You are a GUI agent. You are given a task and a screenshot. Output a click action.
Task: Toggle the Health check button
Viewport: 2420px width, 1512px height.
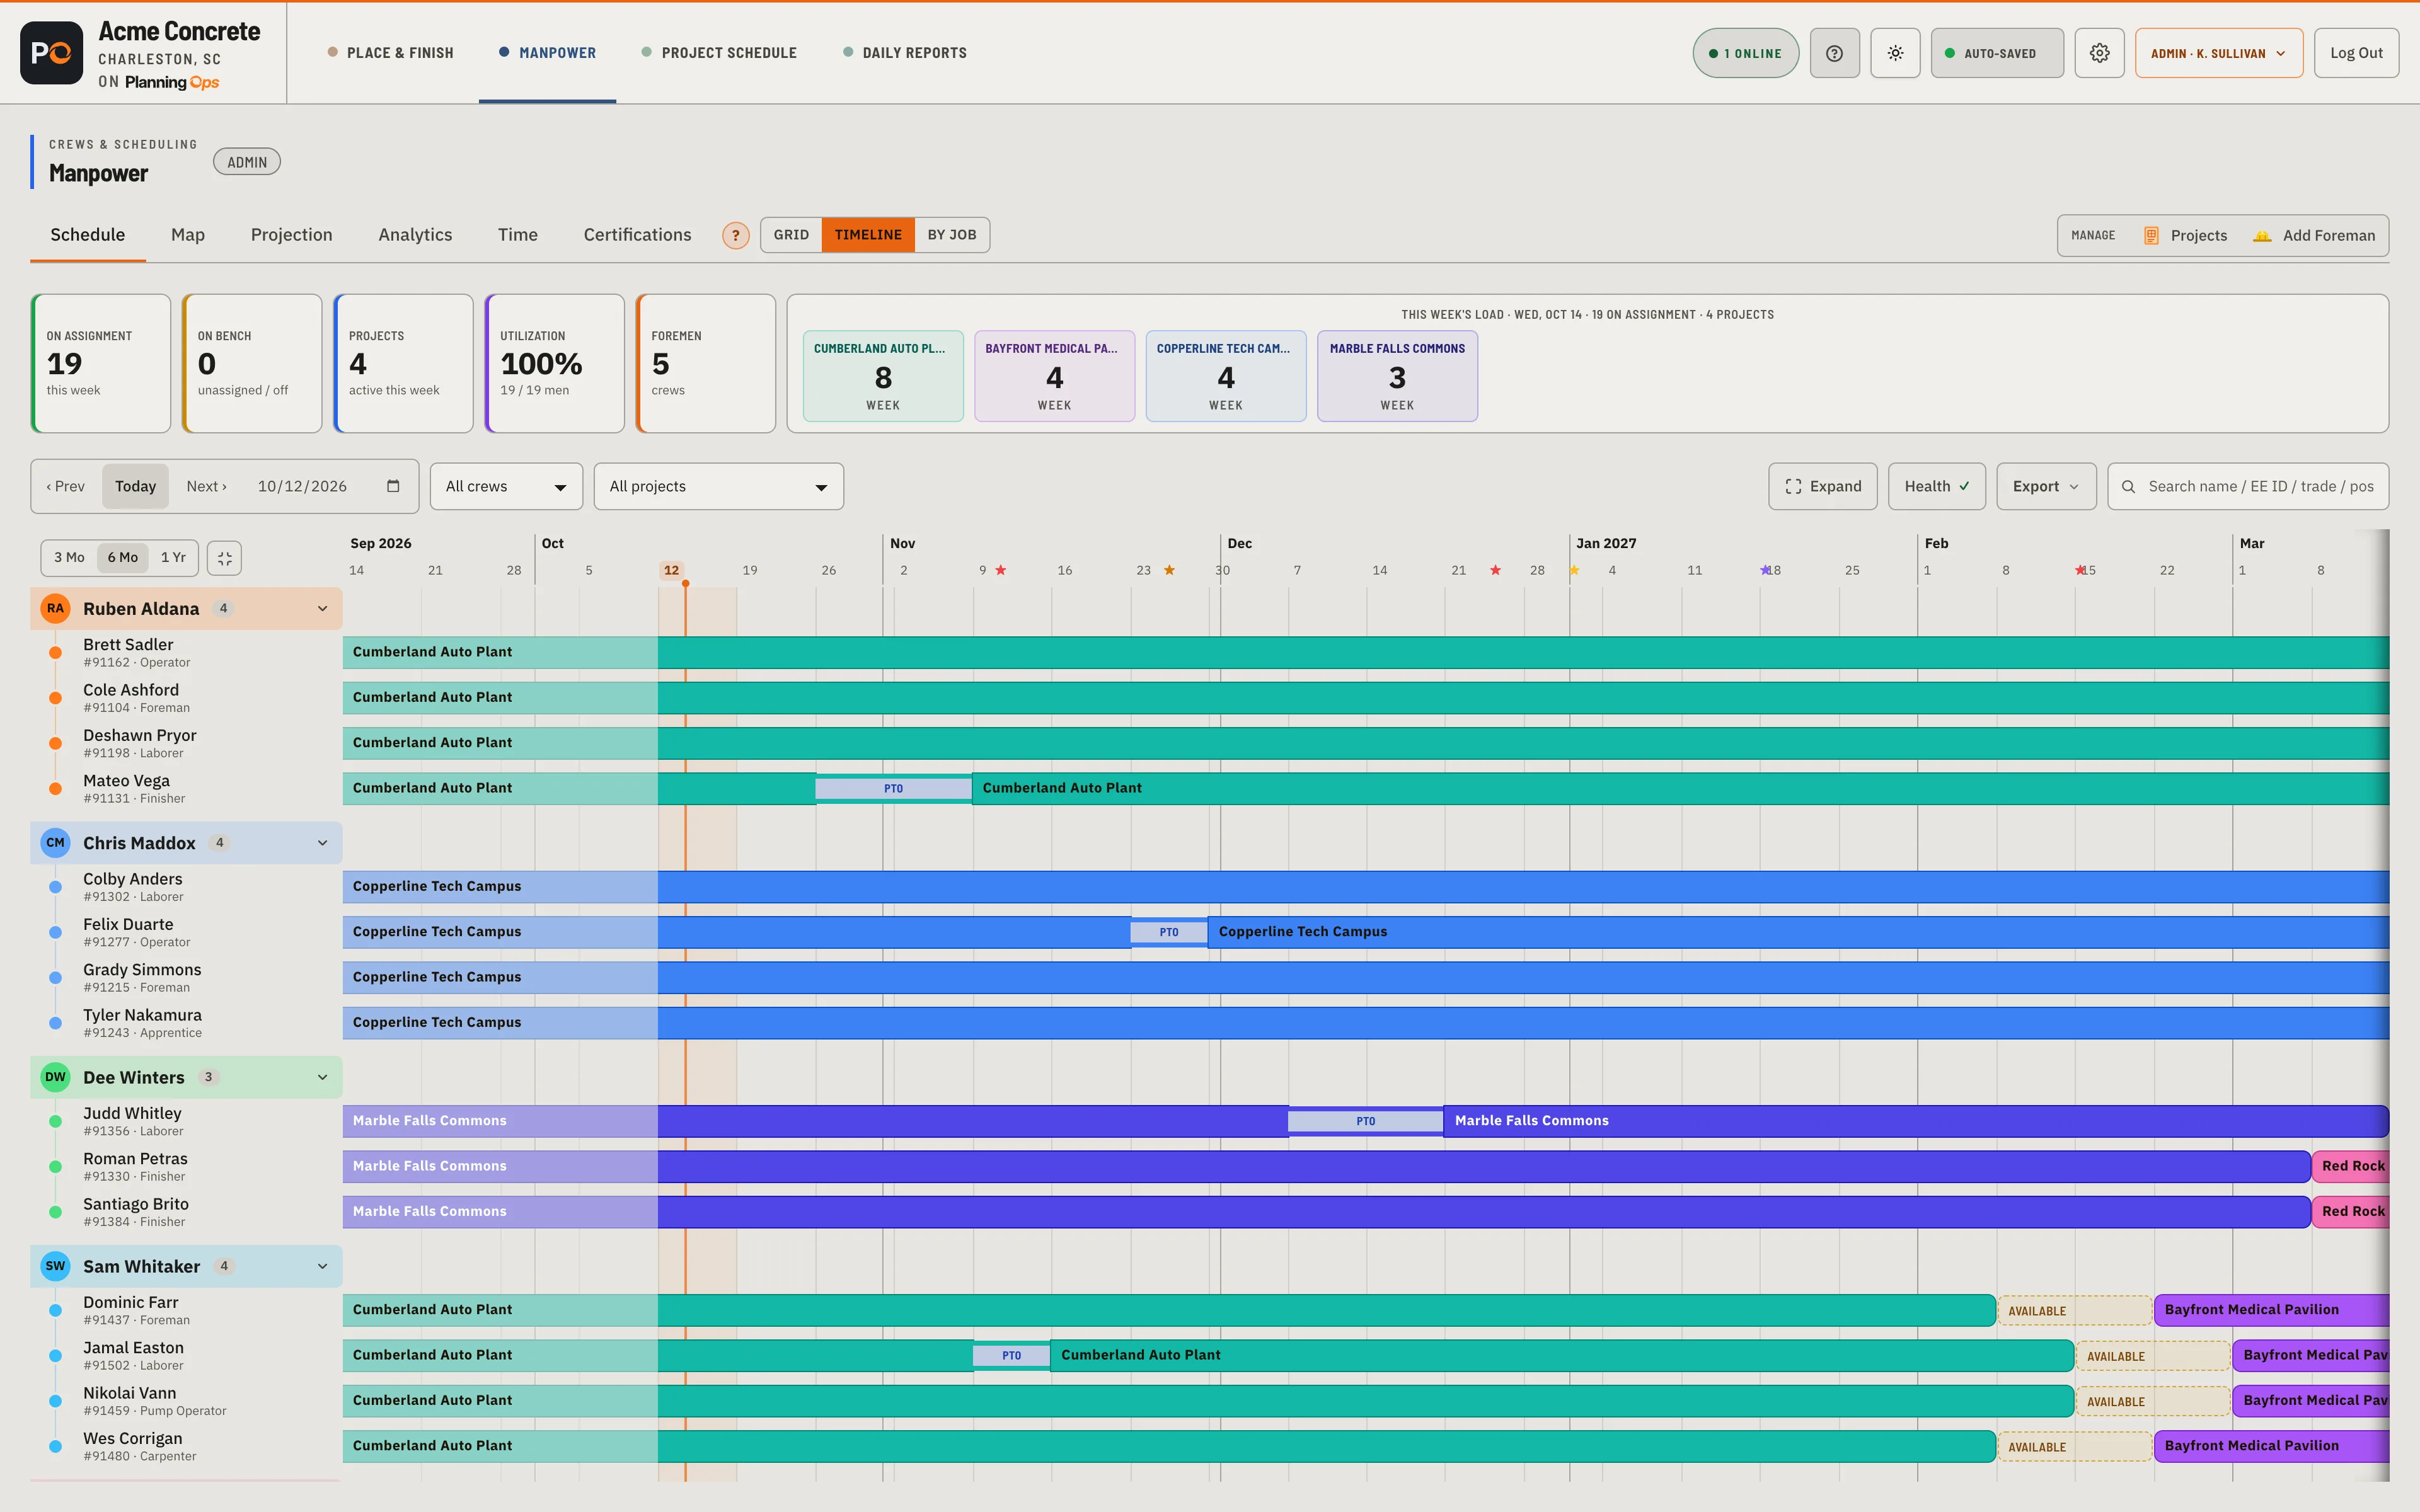(1936, 486)
